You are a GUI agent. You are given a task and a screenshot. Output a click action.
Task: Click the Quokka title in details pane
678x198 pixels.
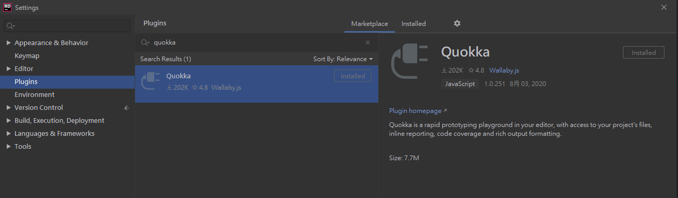point(465,52)
